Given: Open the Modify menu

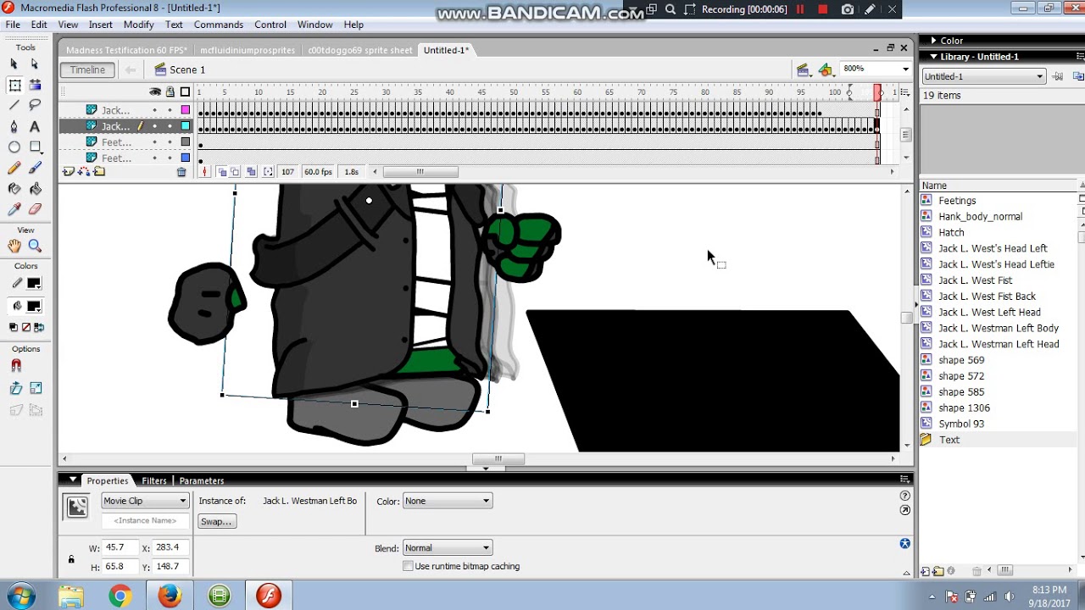Looking at the screenshot, I should (138, 25).
